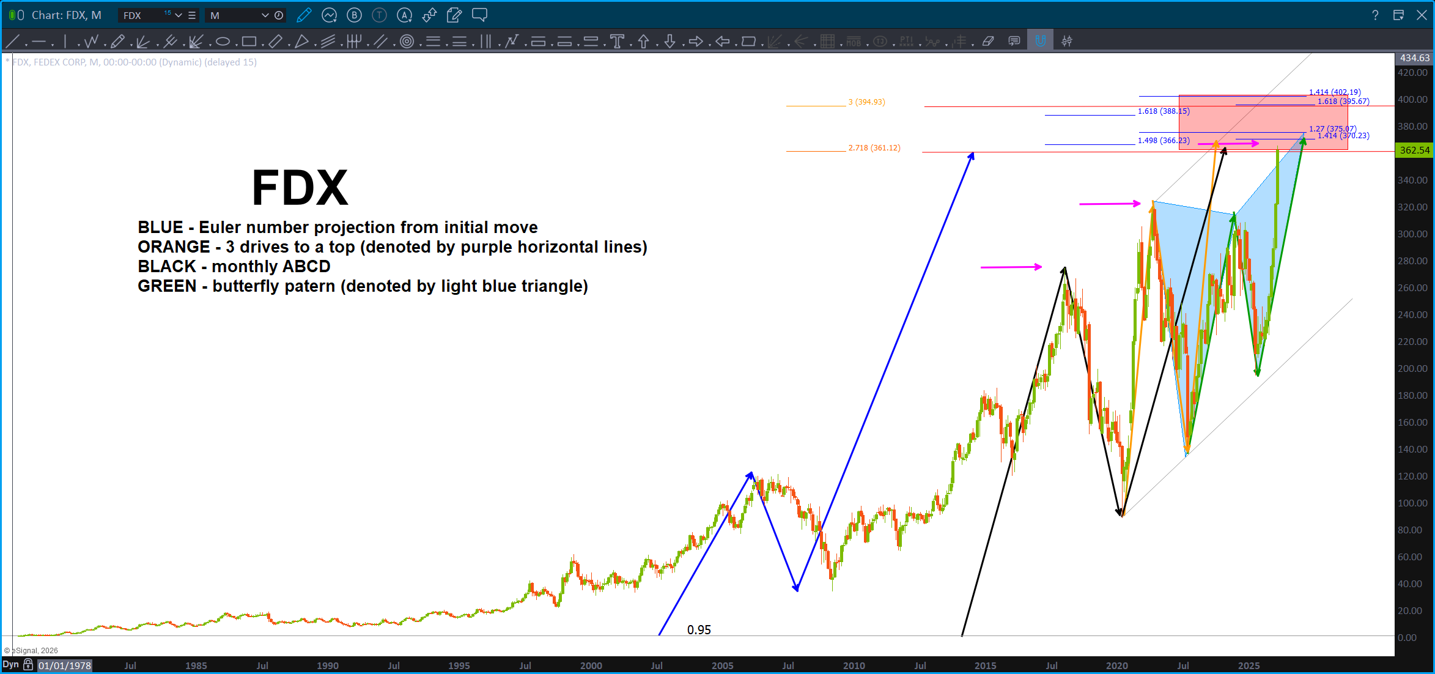1435x674 pixels.
Task: Click the Dyn scaling button
Action: coord(11,665)
